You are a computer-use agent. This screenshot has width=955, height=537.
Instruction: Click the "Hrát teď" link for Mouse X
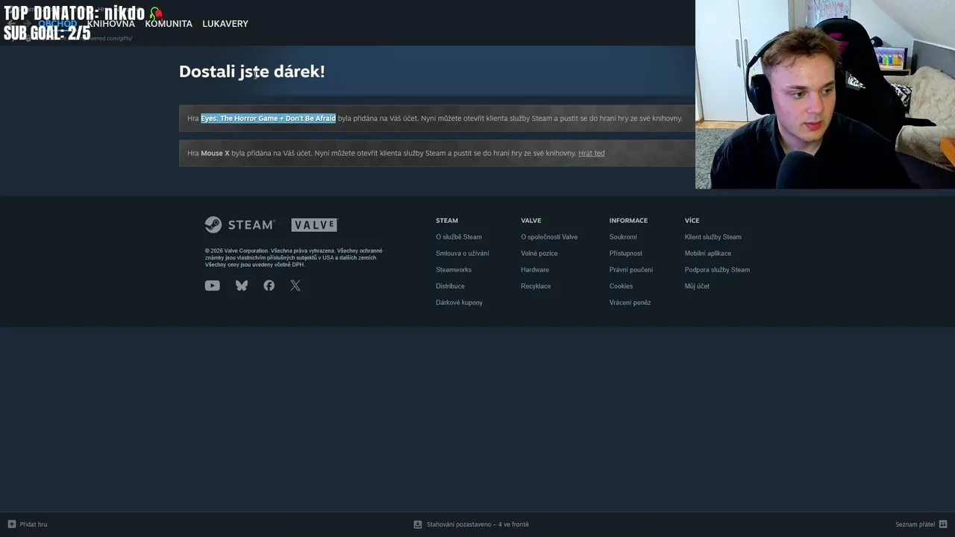(592, 153)
